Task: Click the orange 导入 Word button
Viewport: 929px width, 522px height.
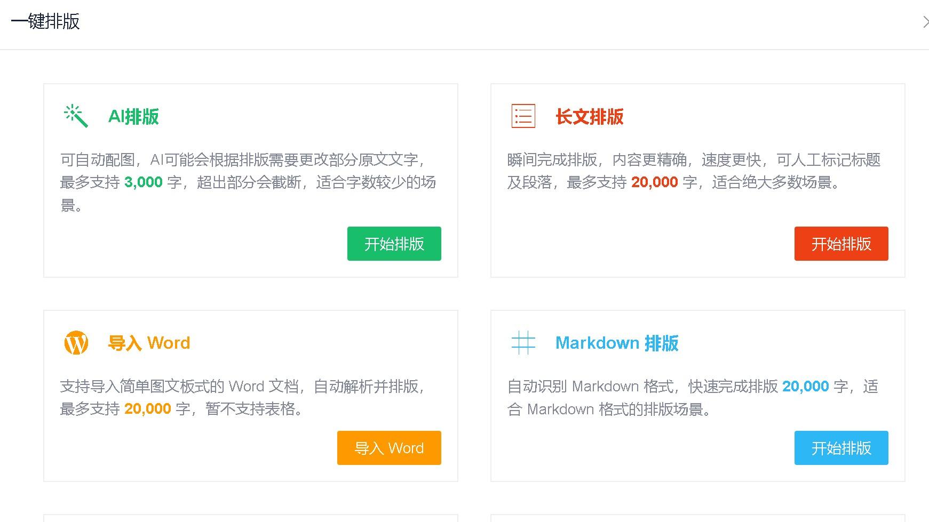Action: [x=389, y=448]
